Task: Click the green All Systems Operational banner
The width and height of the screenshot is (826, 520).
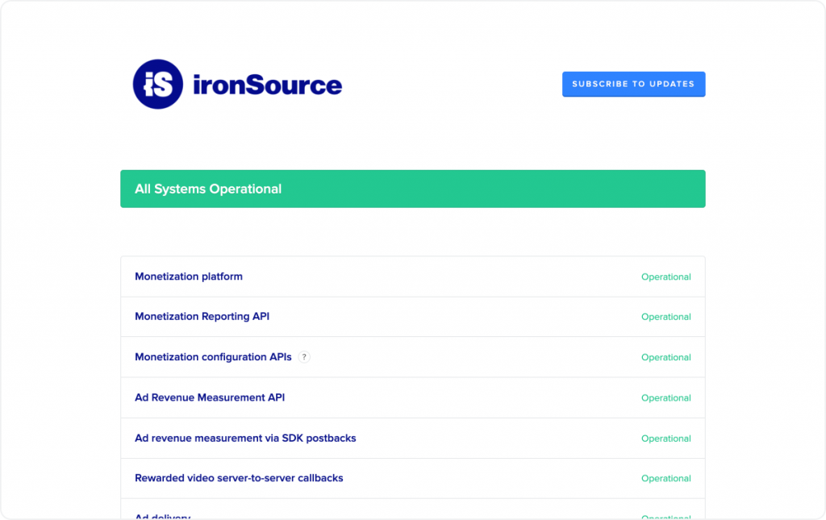Action: pyautogui.click(x=412, y=188)
